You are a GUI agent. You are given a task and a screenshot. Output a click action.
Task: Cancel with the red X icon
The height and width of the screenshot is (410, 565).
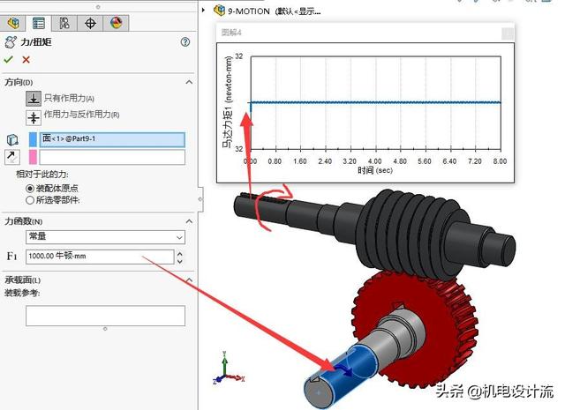[26, 59]
